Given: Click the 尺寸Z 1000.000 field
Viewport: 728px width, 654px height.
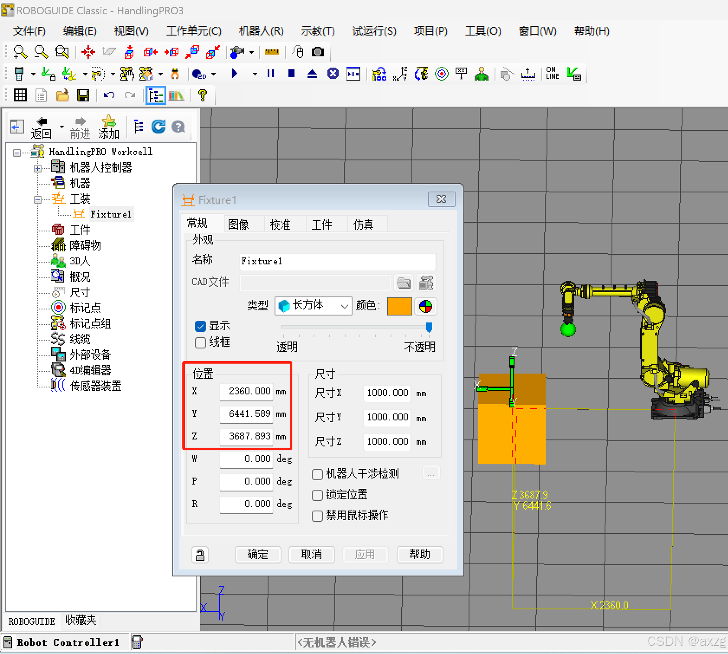Looking at the screenshot, I should 387,442.
